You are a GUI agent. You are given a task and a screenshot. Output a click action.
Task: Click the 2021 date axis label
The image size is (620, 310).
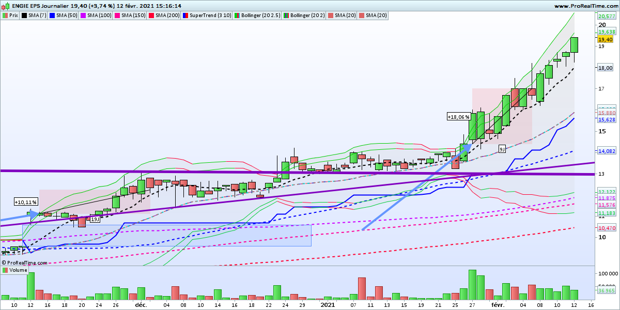(x=328, y=305)
